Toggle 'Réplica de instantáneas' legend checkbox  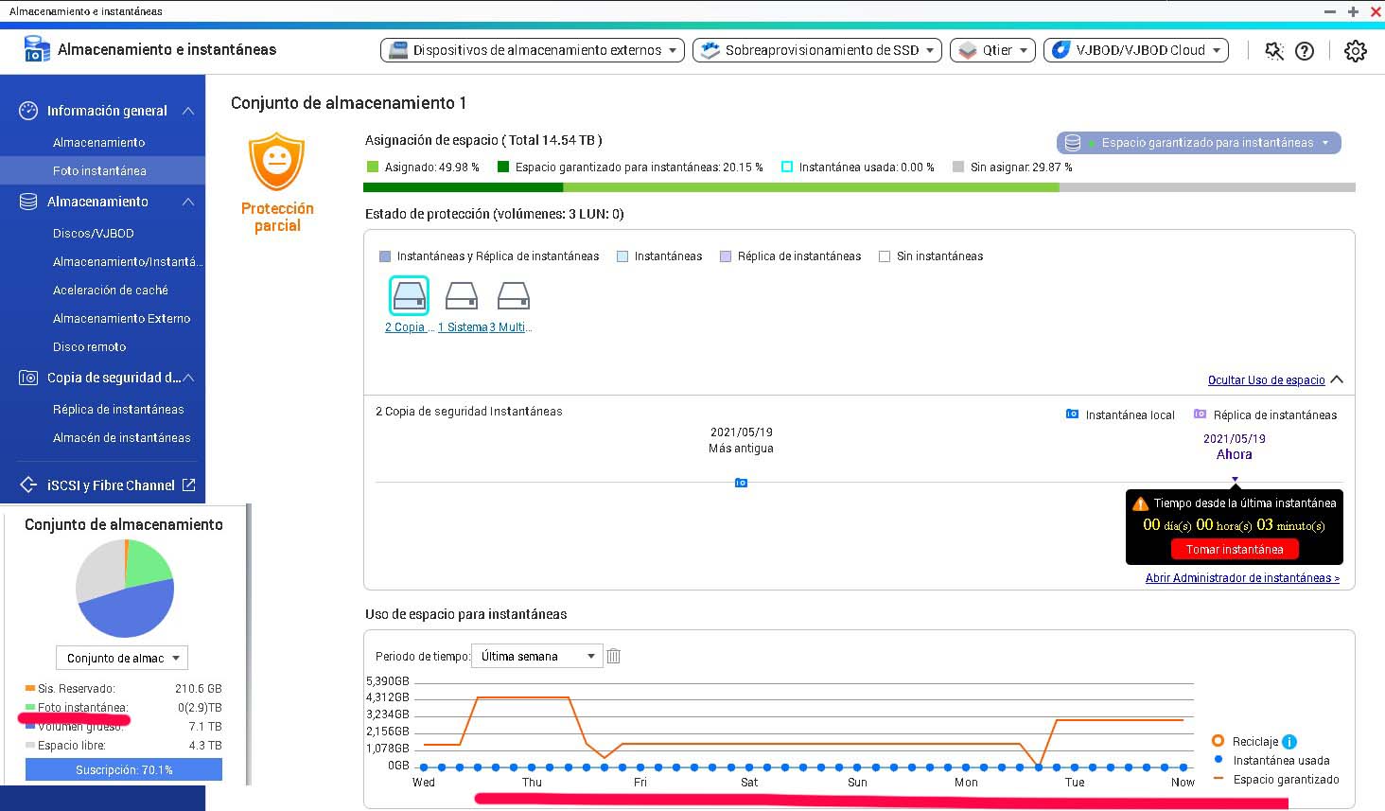pos(726,256)
